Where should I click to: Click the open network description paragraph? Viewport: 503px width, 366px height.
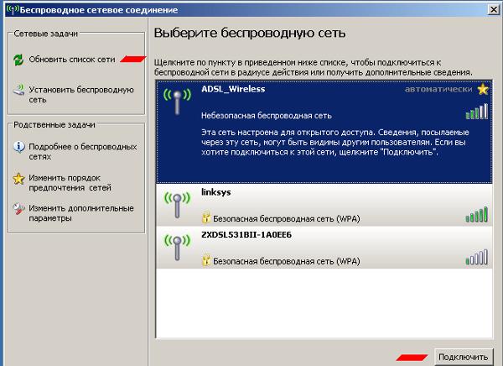pos(334,142)
